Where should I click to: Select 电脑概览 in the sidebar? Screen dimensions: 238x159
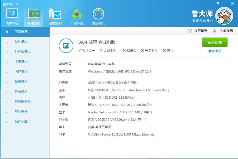[25, 32]
